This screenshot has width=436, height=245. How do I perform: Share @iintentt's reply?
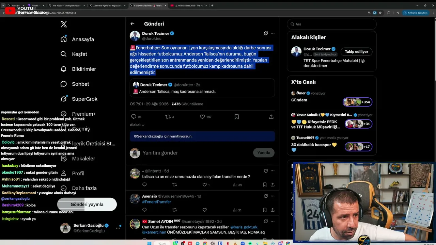(x=272, y=185)
